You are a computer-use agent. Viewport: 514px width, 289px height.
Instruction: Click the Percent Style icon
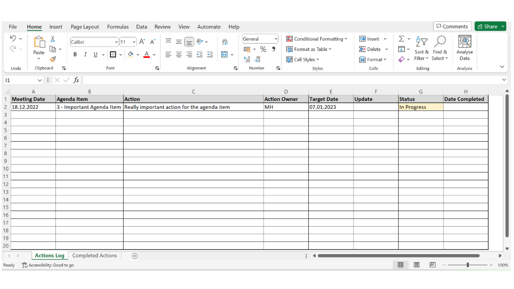[x=263, y=49]
